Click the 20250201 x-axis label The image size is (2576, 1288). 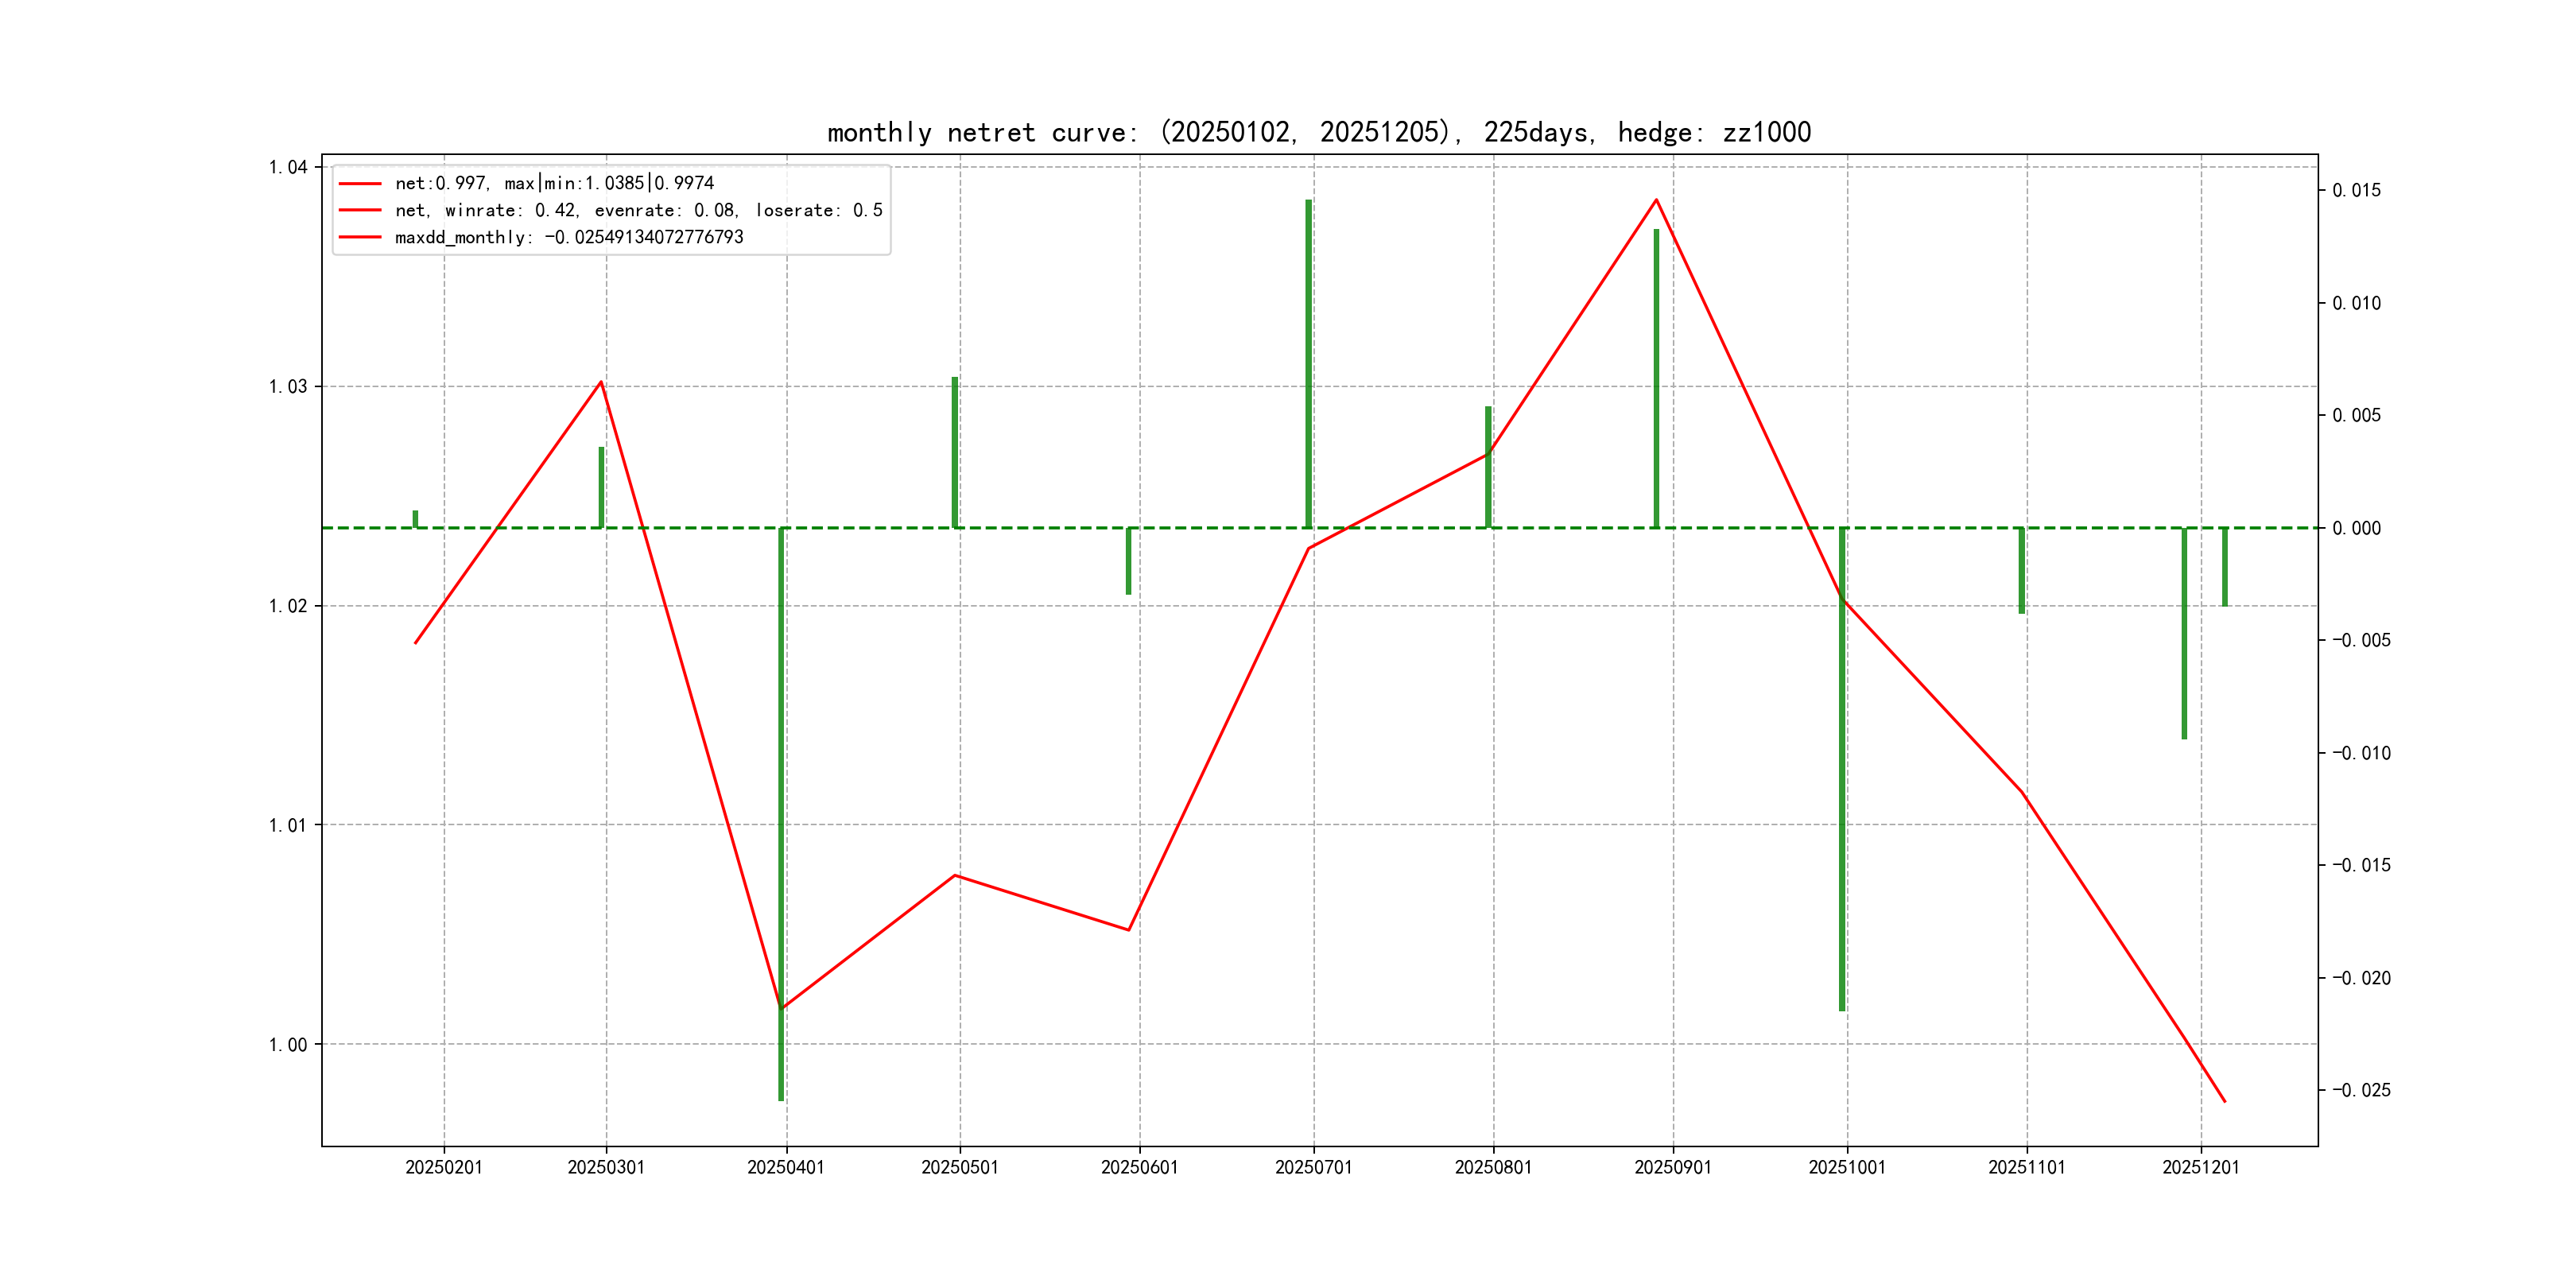pos(443,1167)
